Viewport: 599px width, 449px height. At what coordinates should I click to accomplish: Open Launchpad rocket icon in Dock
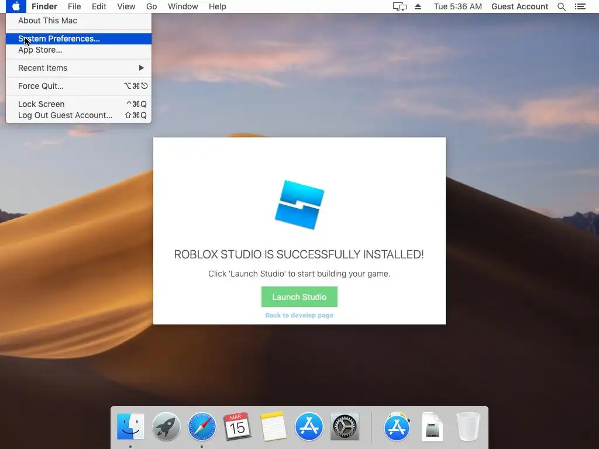coord(166,426)
